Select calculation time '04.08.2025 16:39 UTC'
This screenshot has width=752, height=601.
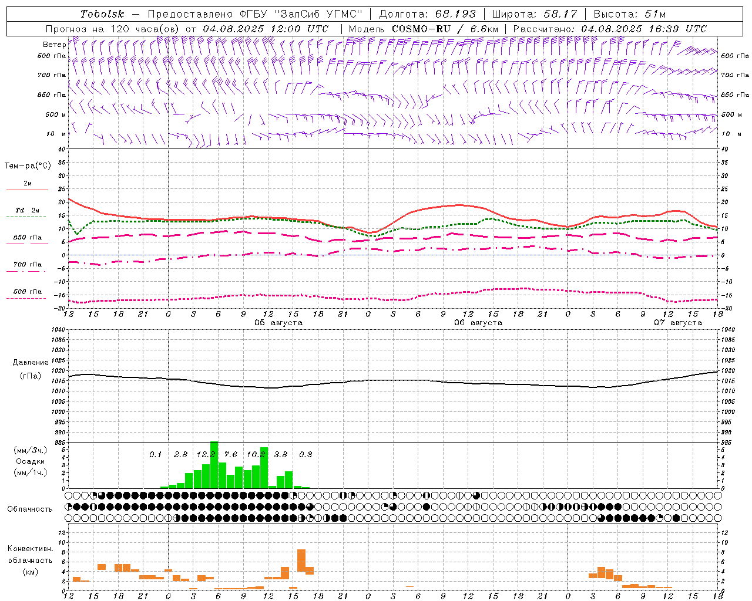click(x=644, y=29)
